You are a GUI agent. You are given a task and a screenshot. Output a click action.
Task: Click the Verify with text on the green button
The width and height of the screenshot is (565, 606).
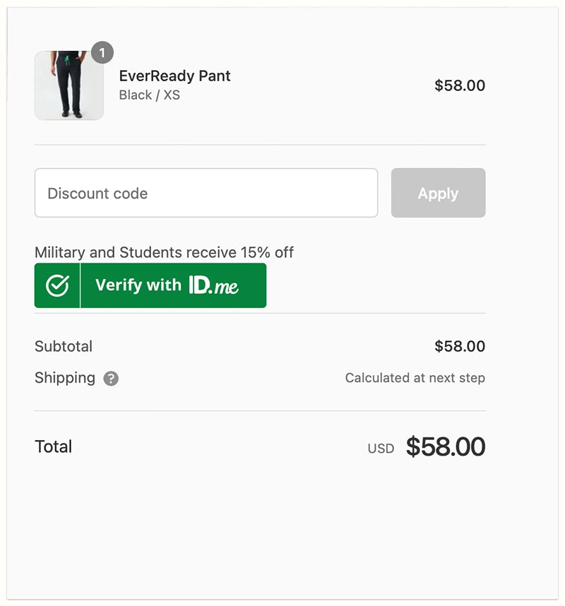pyautogui.click(x=138, y=285)
